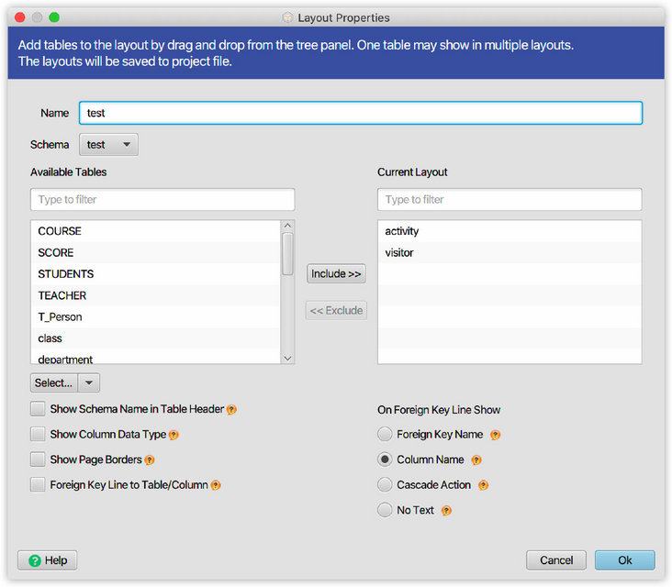Screen dimensions: 672x587
Task: Open the Schema dropdown
Action: click(x=108, y=145)
